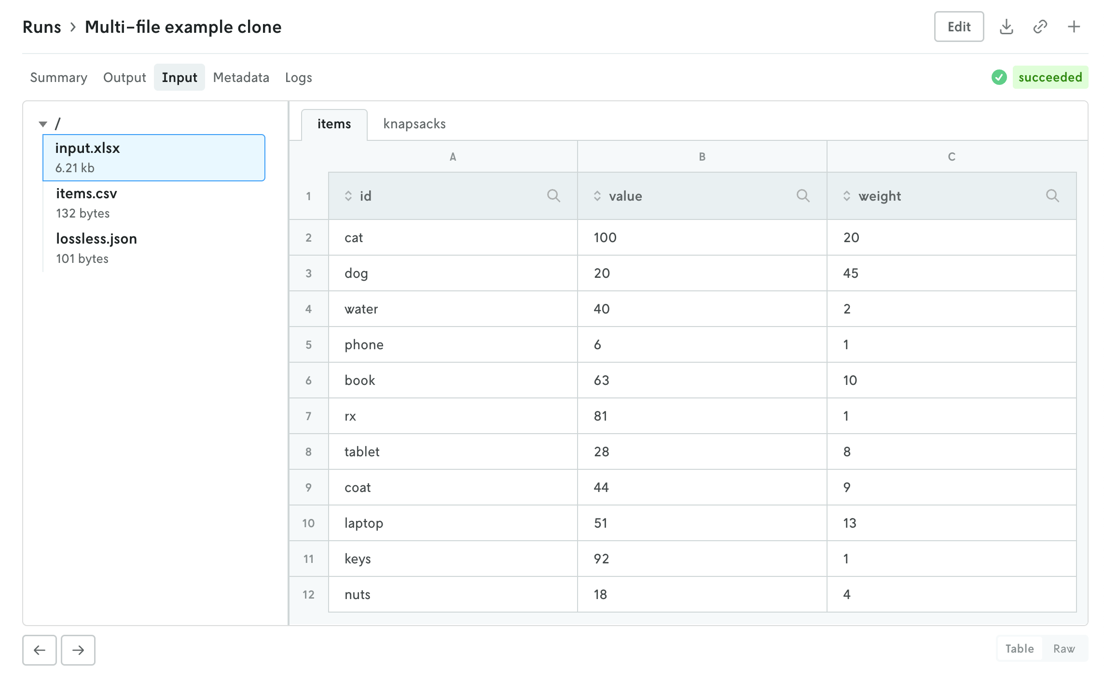
Task: Copy the run link
Action: point(1040,27)
